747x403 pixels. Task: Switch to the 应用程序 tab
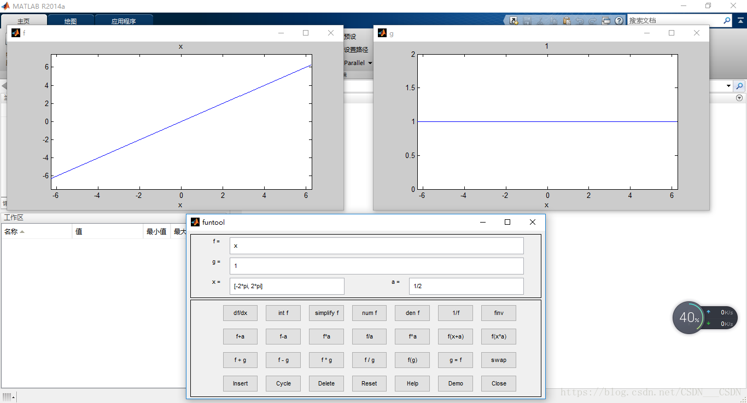[124, 21]
